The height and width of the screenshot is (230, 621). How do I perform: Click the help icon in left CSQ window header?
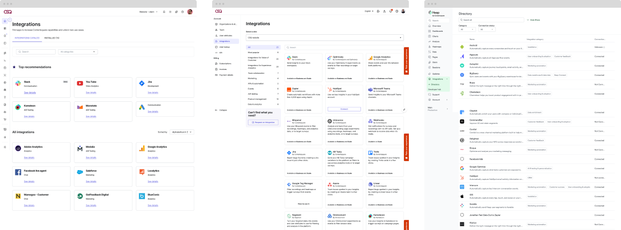pos(183,12)
